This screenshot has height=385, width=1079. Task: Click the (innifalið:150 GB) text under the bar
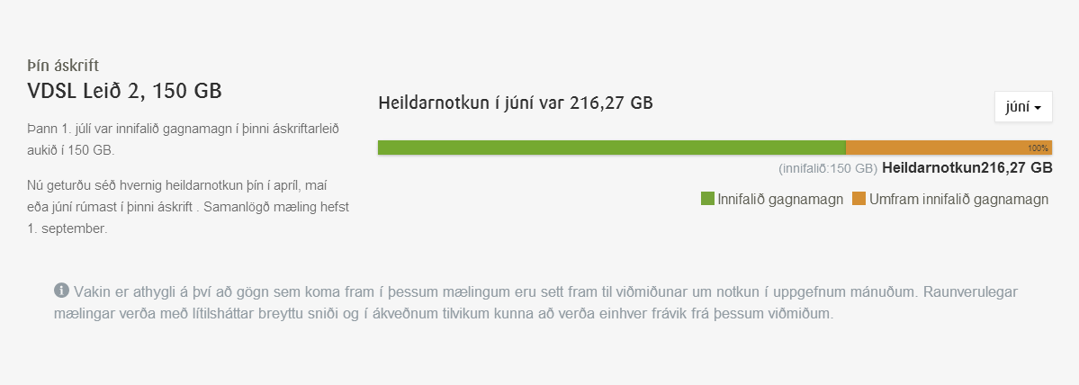point(828,168)
